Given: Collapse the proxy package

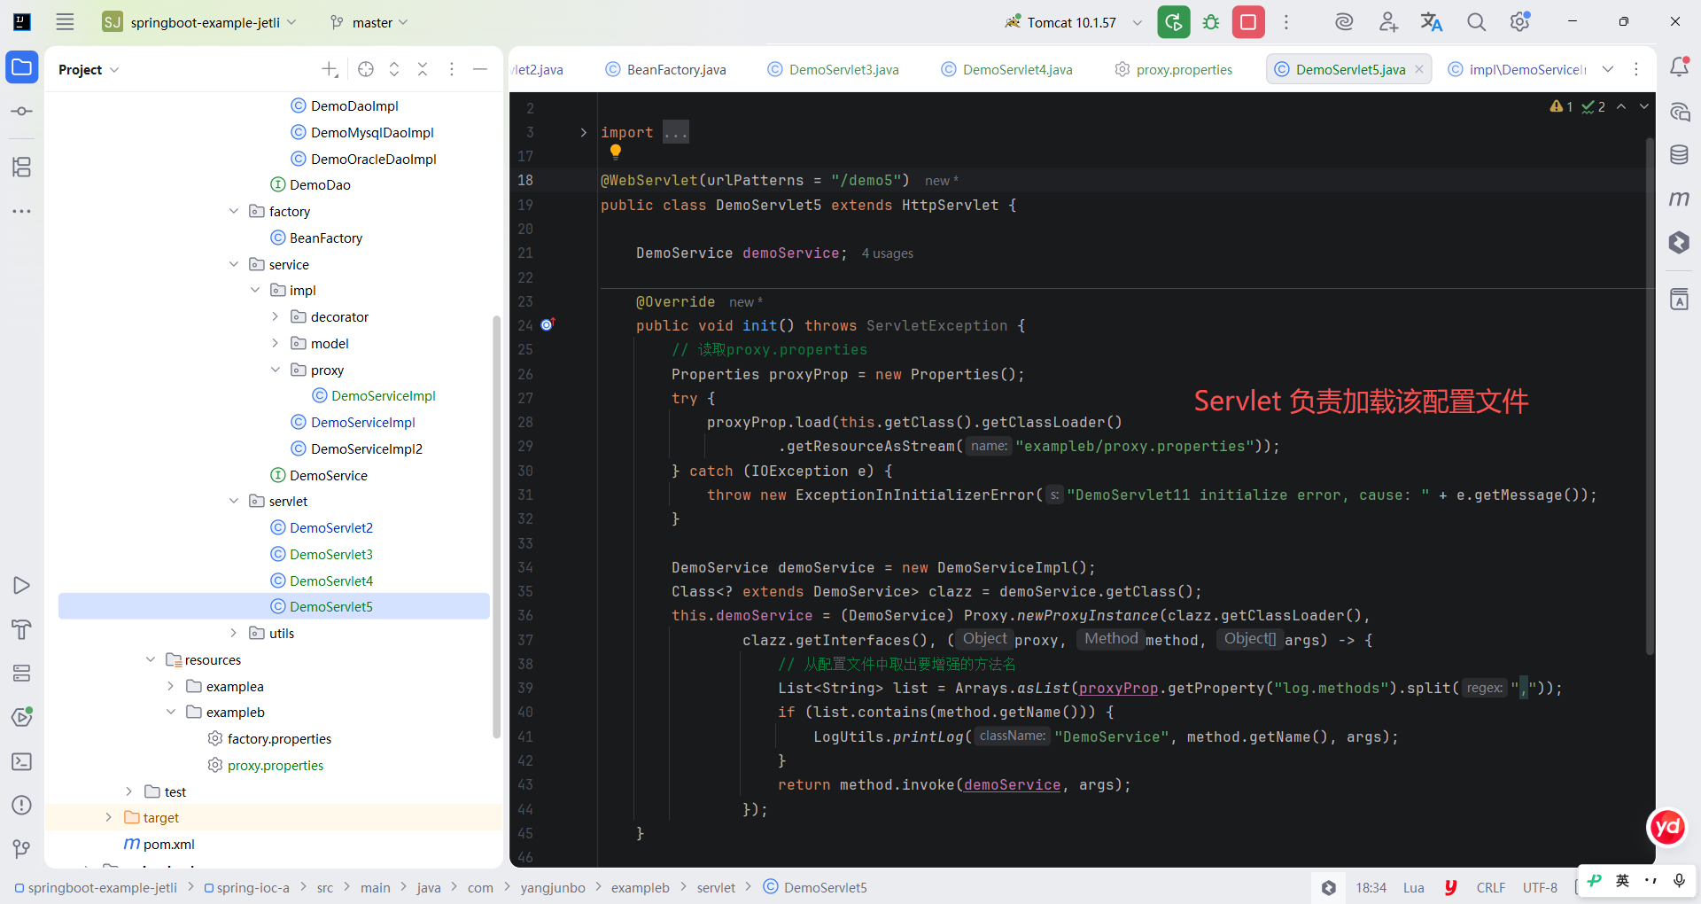Looking at the screenshot, I should [276, 370].
